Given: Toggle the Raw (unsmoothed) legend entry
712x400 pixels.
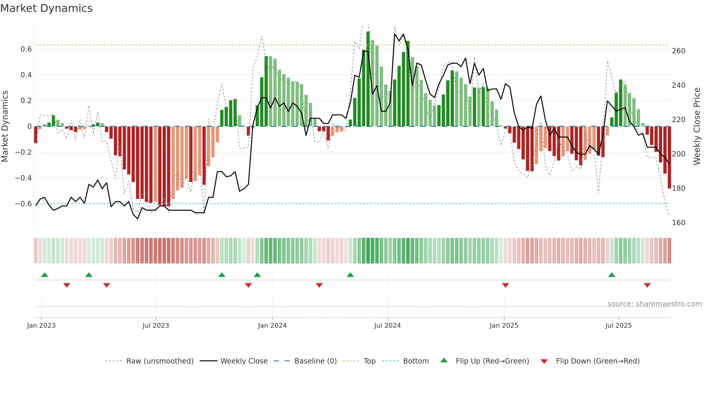Looking at the screenshot, I should click(150, 361).
